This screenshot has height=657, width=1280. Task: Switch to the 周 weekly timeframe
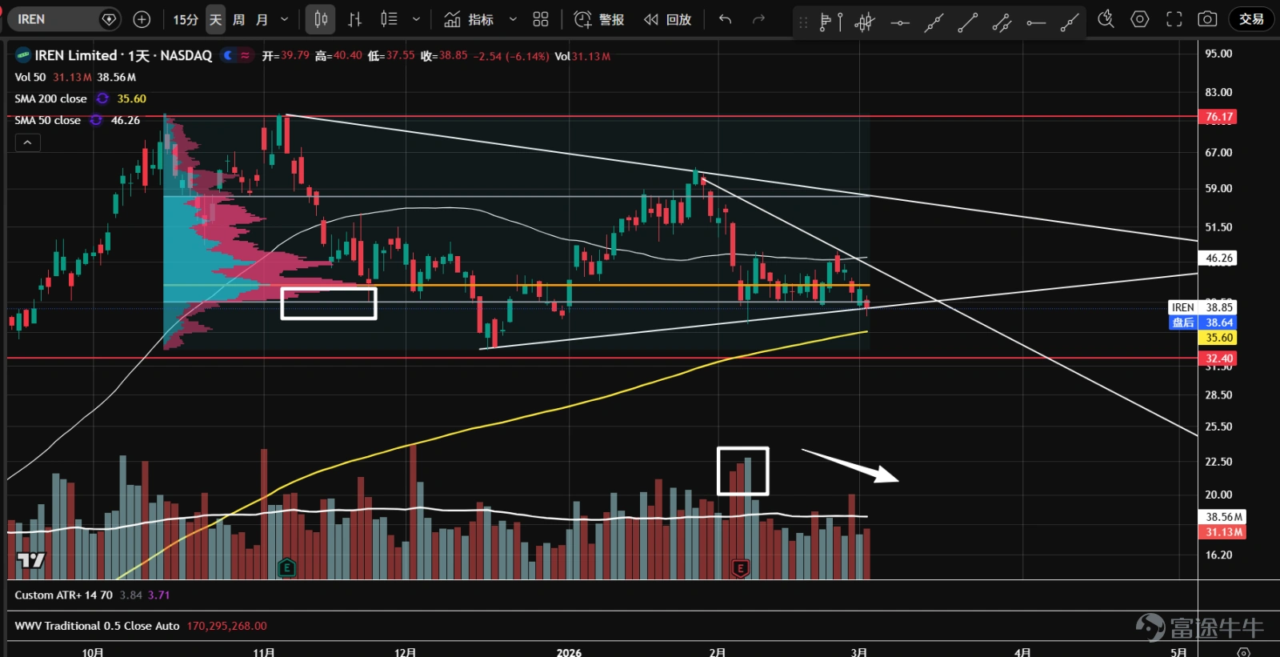(238, 19)
